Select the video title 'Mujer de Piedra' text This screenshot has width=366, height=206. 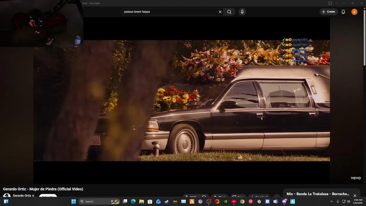tap(43, 189)
